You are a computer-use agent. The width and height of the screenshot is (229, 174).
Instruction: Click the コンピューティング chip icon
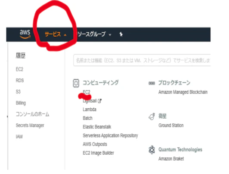click(76, 83)
